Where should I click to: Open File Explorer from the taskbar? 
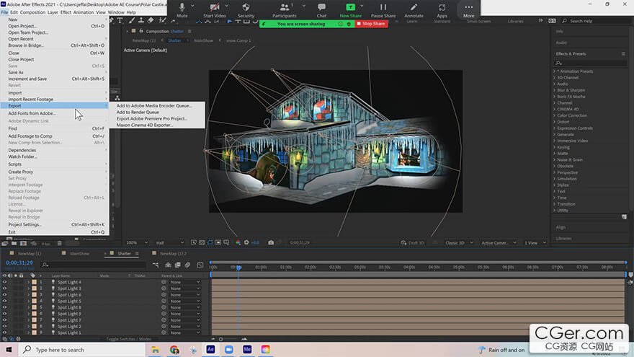(x=156, y=349)
